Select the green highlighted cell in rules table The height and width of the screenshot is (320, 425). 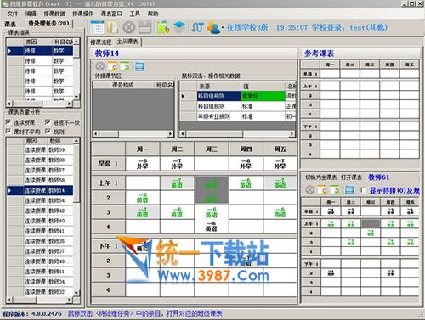[x=263, y=96]
